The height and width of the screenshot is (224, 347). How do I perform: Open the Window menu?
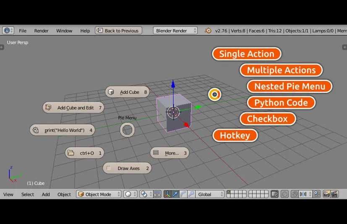click(64, 31)
